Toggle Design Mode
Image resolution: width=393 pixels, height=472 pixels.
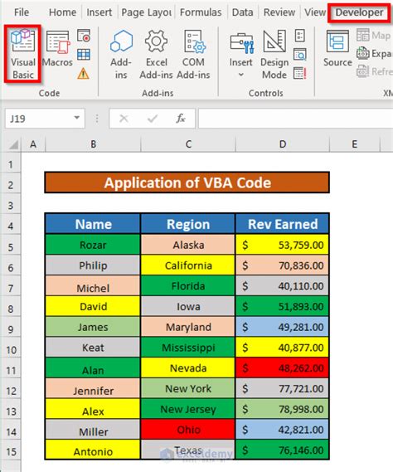coord(274,54)
